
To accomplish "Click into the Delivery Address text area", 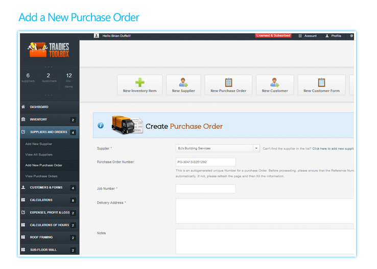I will pos(265,211).
